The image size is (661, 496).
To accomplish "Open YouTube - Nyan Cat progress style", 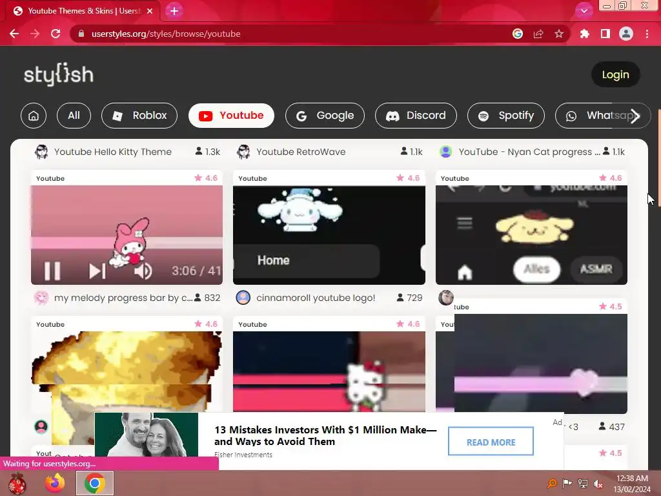I will [x=529, y=152].
